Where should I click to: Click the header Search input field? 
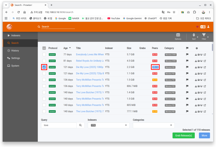point(58,27)
